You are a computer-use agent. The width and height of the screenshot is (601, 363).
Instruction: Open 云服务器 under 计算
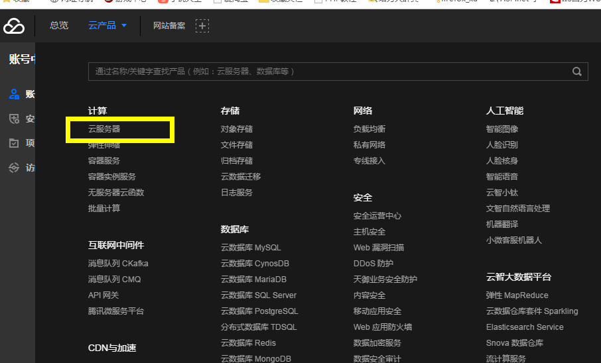(104, 129)
